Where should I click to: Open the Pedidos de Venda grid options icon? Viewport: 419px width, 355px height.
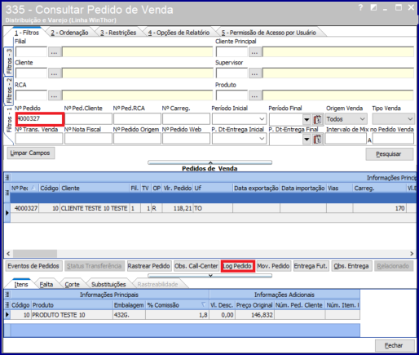(7, 178)
